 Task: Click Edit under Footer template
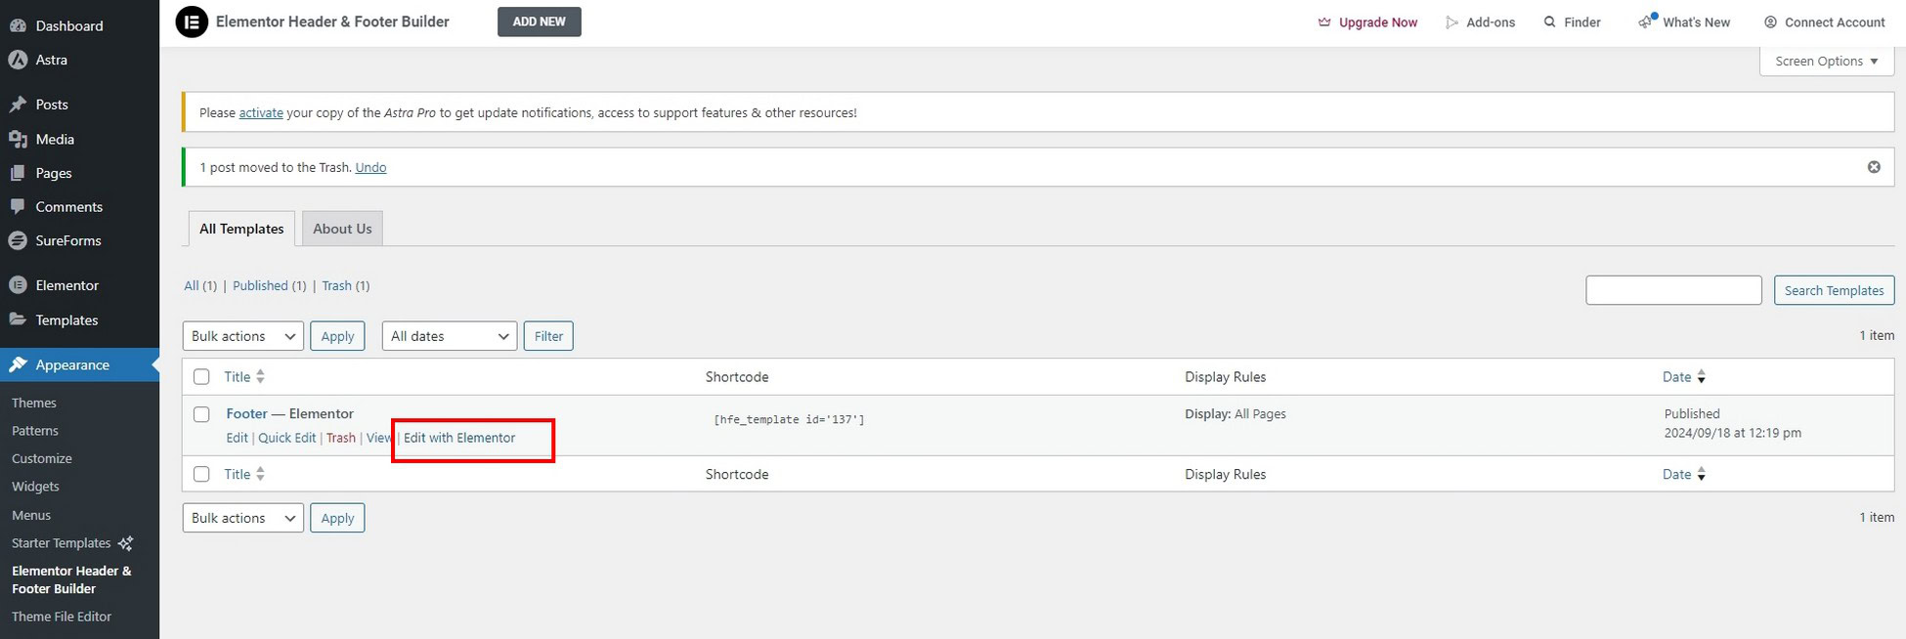coord(237,438)
